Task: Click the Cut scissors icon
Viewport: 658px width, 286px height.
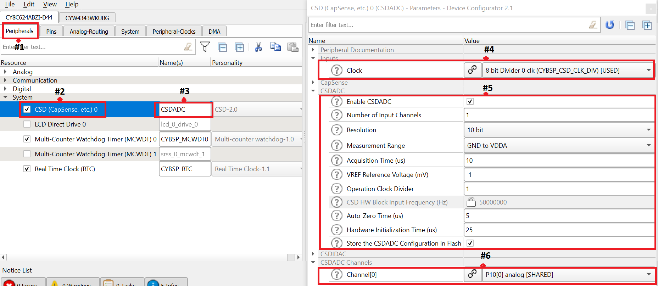Action: tap(258, 47)
